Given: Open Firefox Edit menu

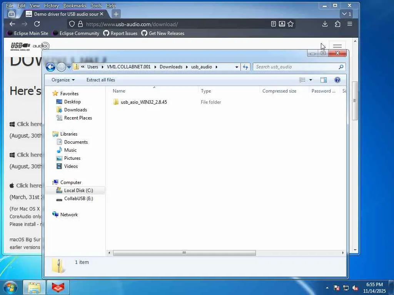Looking at the screenshot, I should pos(22,5).
